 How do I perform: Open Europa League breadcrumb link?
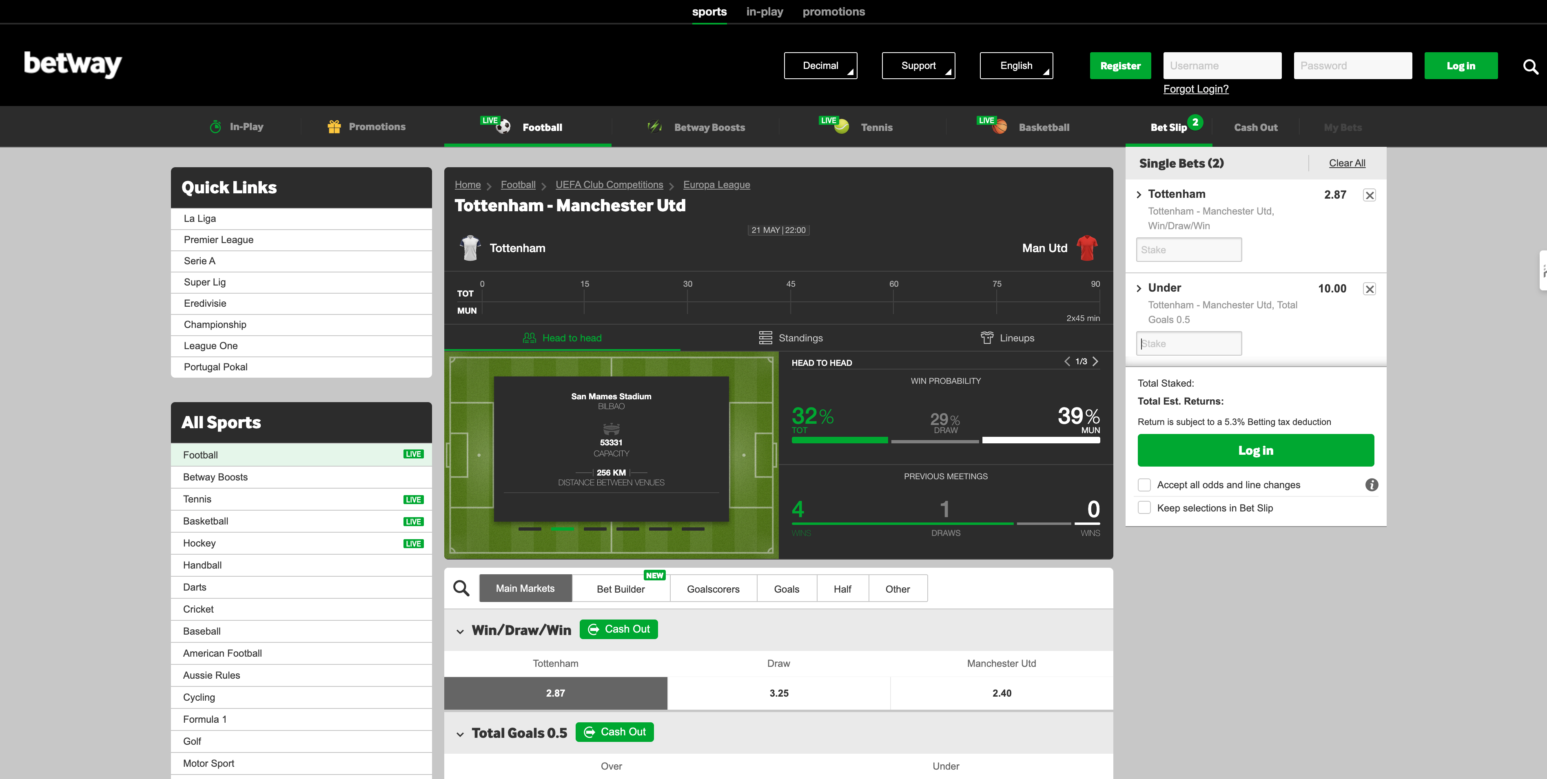tap(716, 185)
